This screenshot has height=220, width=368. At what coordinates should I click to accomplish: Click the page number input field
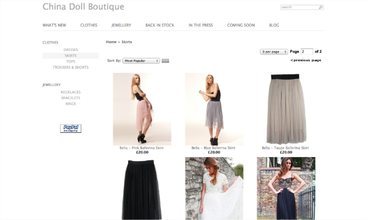[x=306, y=52]
